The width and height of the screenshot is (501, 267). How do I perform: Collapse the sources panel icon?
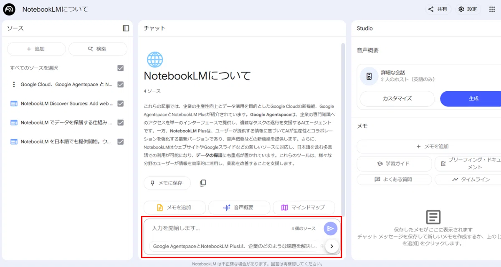pos(126,28)
